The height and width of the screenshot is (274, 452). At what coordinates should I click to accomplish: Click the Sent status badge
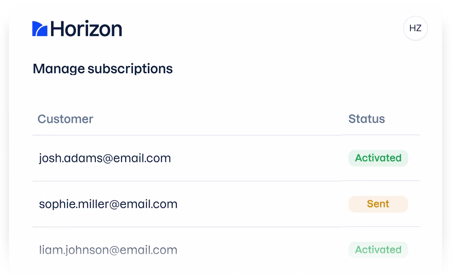[x=378, y=204]
